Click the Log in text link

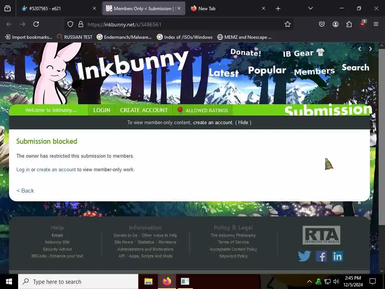[x=23, y=170]
